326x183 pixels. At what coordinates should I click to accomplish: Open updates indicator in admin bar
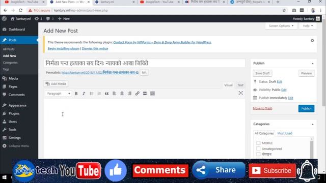coord(39,19)
